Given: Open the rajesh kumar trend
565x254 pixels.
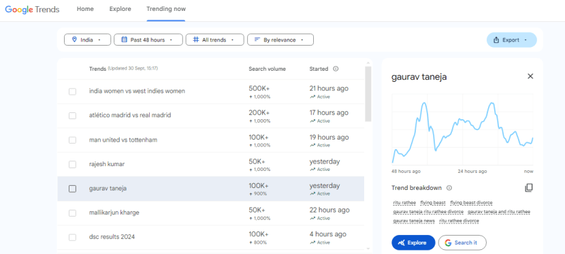Looking at the screenshot, I should pos(107,164).
